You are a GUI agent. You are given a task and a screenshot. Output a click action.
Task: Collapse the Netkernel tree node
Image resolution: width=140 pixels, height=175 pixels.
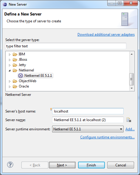[x=10, y=71]
